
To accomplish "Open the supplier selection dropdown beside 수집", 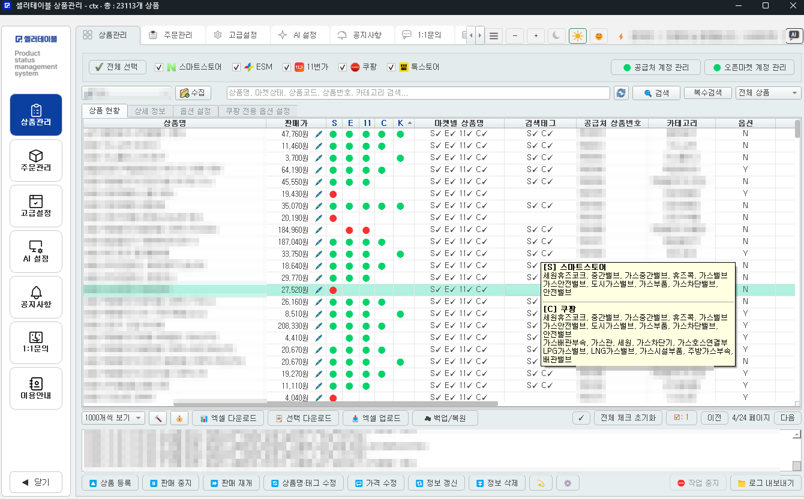I will (x=127, y=93).
